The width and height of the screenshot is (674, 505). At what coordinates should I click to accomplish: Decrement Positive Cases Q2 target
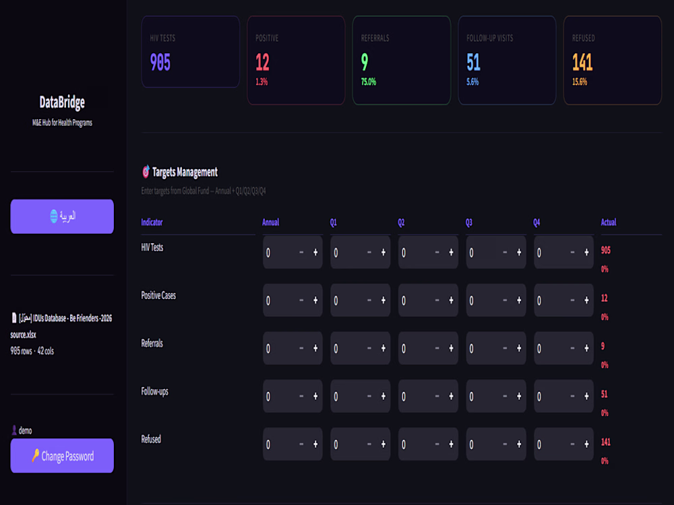pyautogui.click(x=437, y=300)
